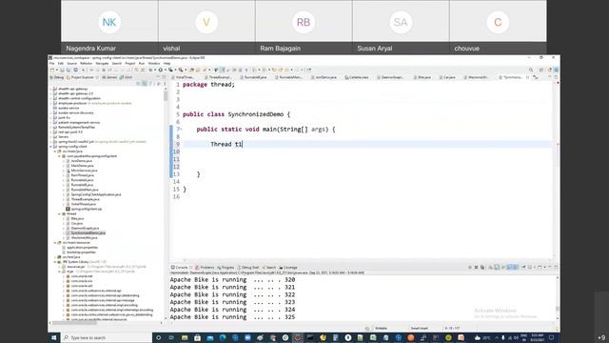Select Car.java in the thread package
The width and height of the screenshot is (609, 343).
(76, 224)
